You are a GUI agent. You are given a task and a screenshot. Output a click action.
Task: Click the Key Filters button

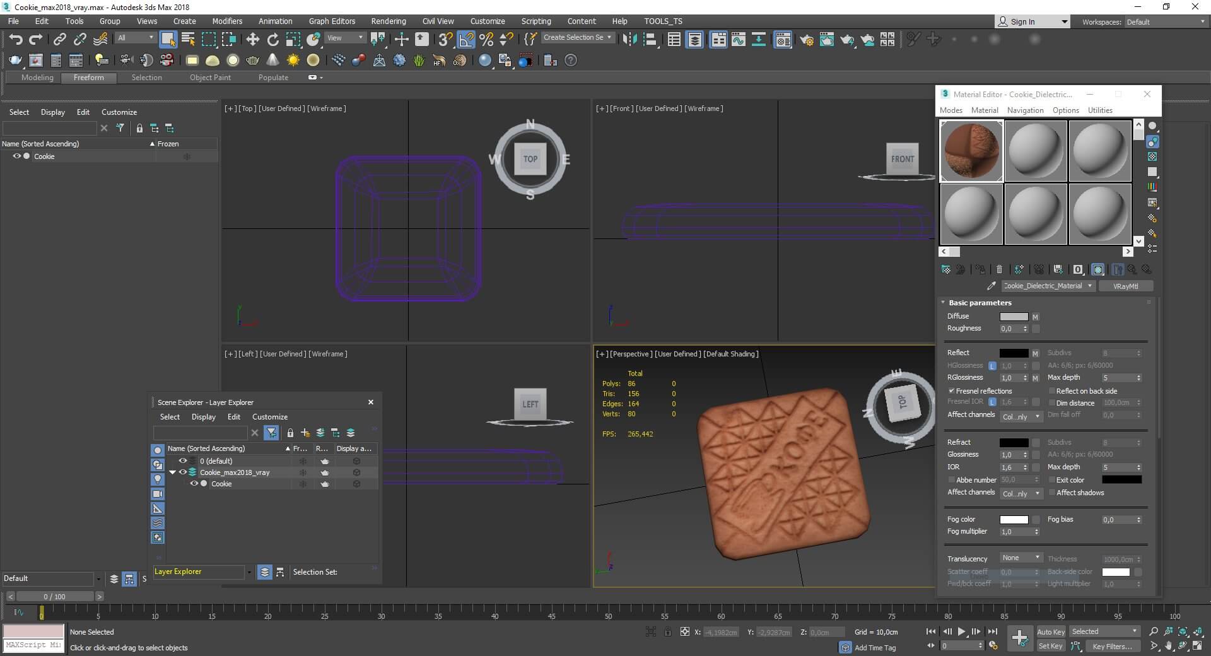(1112, 646)
